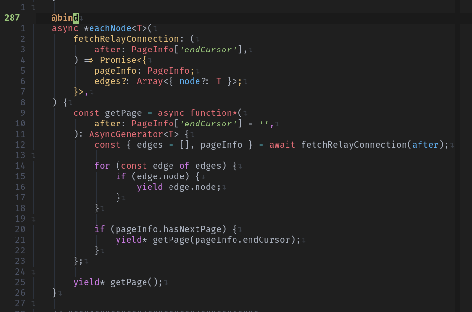Click the empty string default '' on line 10
472x312 pixels.
pyautogui.click(x=264, y=124)
